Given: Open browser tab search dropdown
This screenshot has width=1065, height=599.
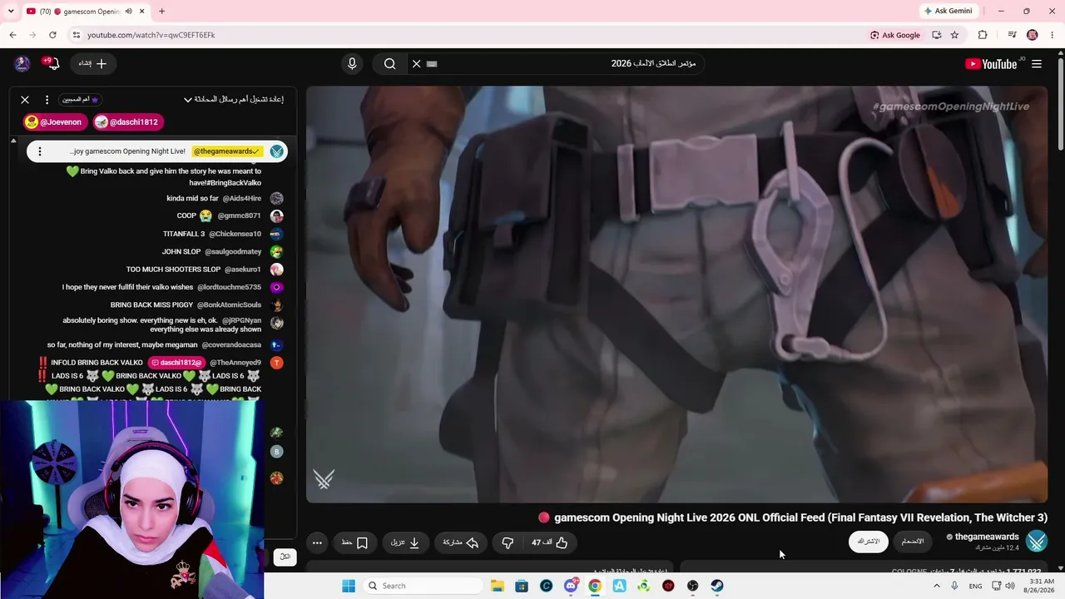Looking at the screenshot, I should pyautogui.click(x=12, y=11).
